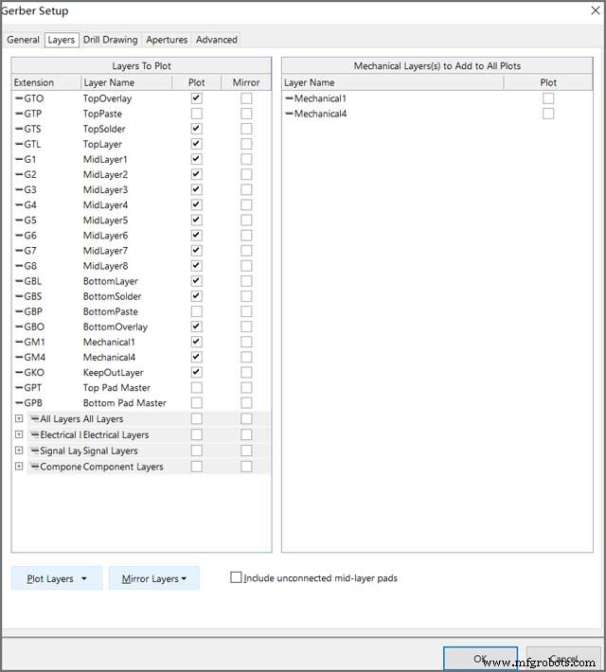
Task: Check Plot for Mechanical4 in right panel
Action: tap(548, 114)
